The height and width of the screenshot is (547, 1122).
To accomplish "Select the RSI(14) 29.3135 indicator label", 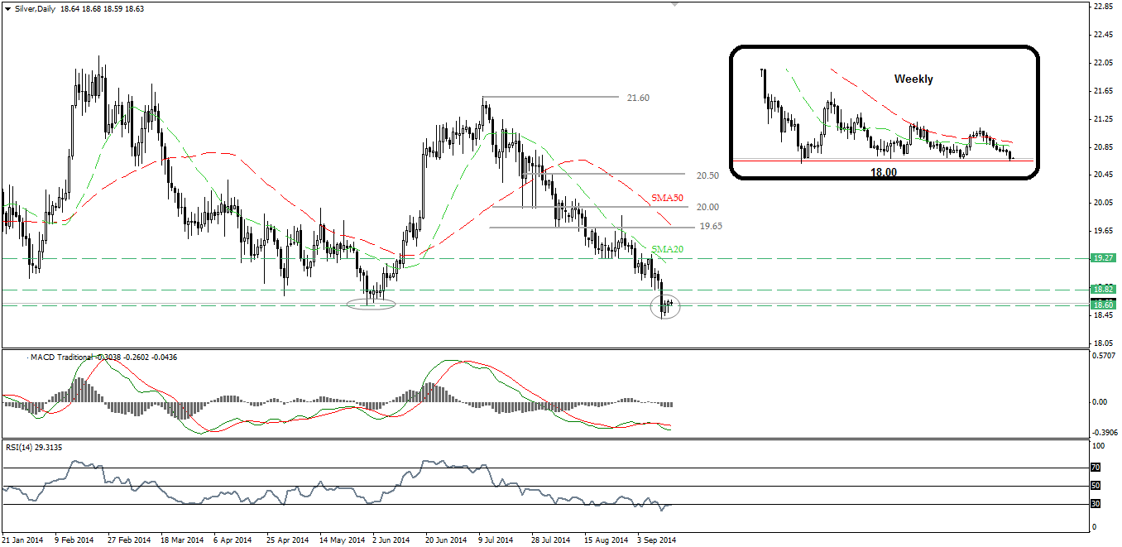I will click(33, 448).
